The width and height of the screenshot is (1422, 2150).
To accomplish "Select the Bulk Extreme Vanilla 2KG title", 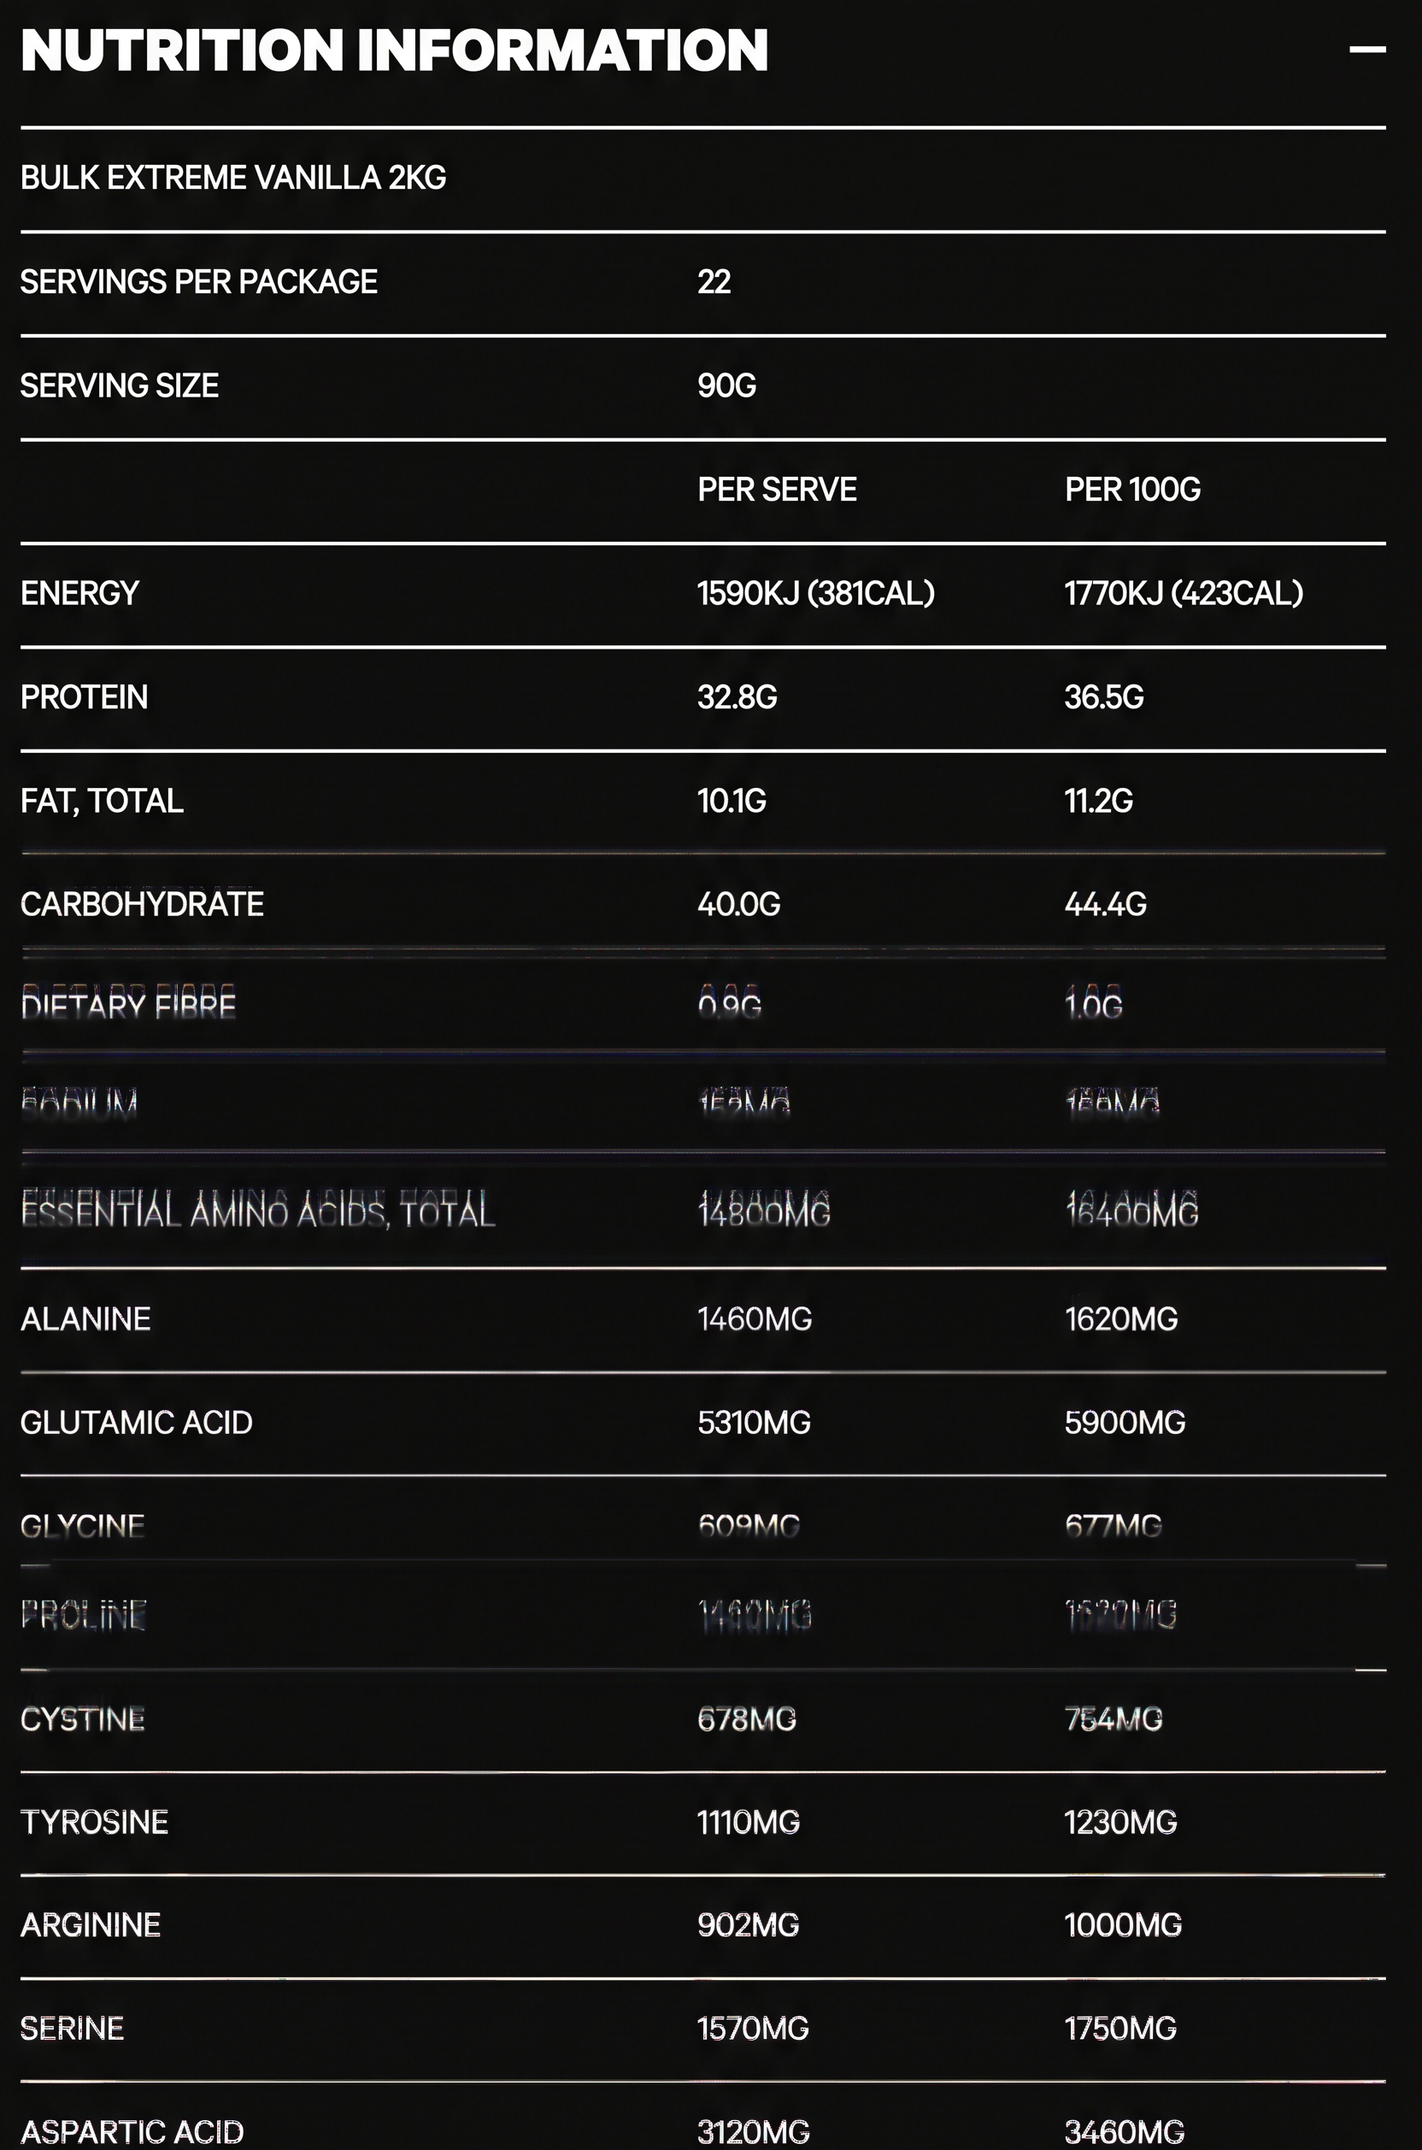I will pos(233,178).
